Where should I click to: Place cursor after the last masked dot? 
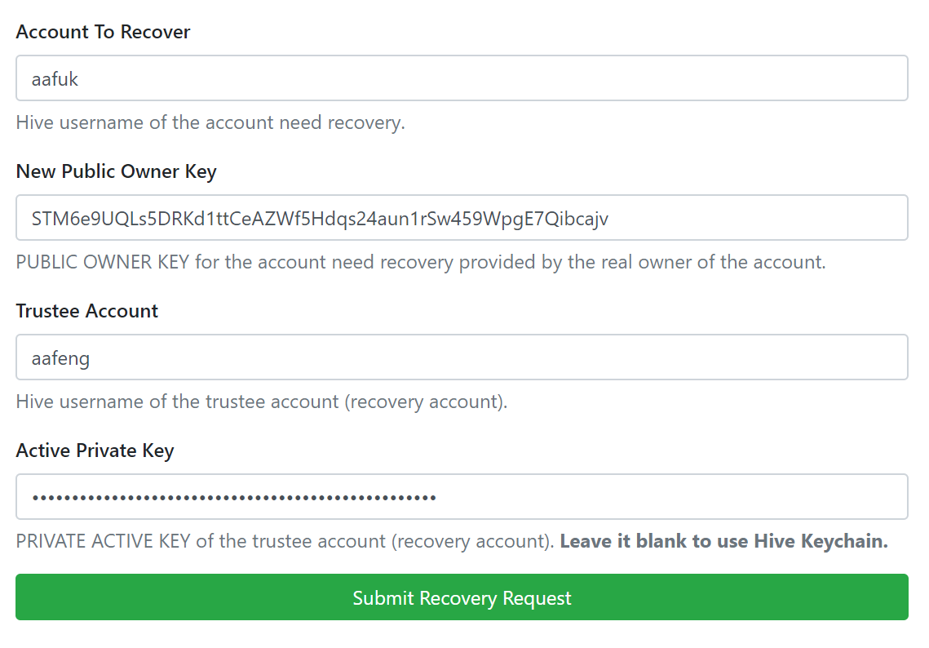coord(438,497)
